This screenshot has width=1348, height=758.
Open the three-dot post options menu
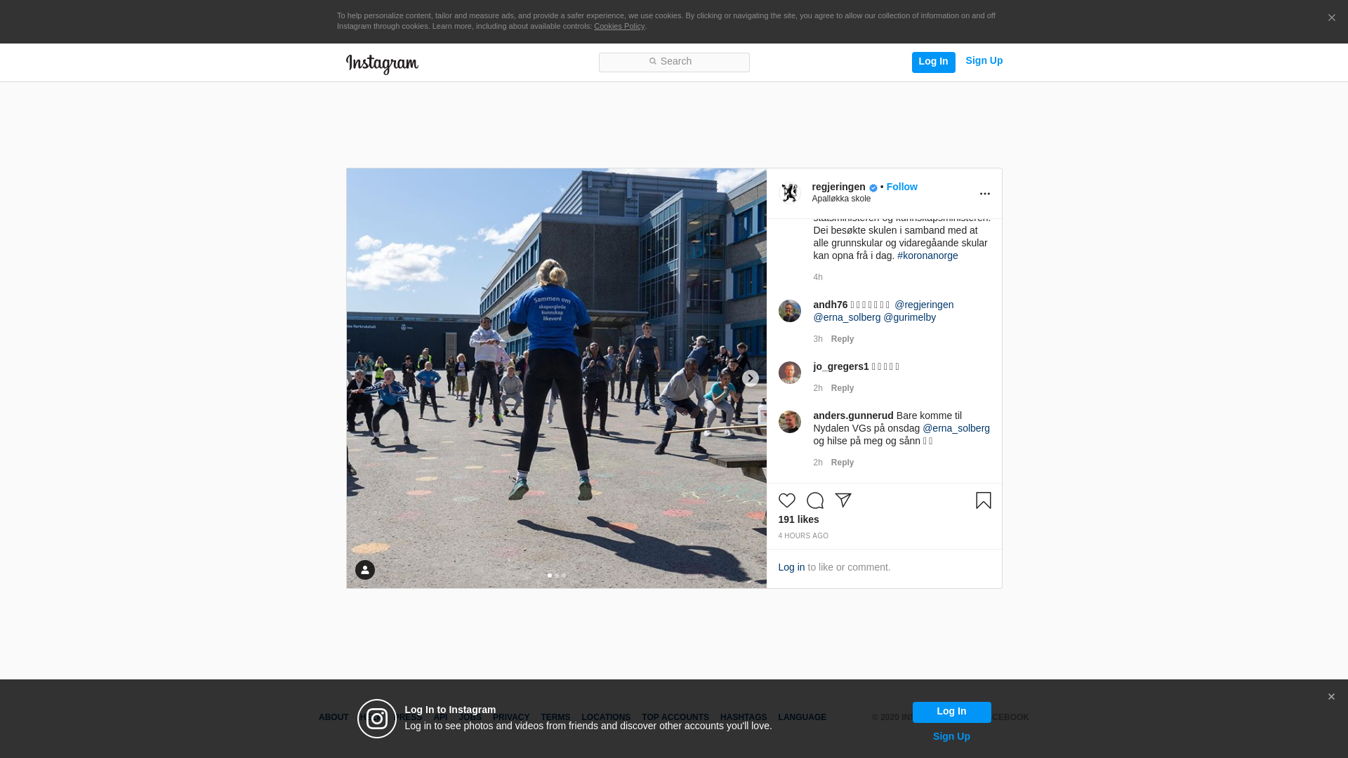tap(985, 194)
